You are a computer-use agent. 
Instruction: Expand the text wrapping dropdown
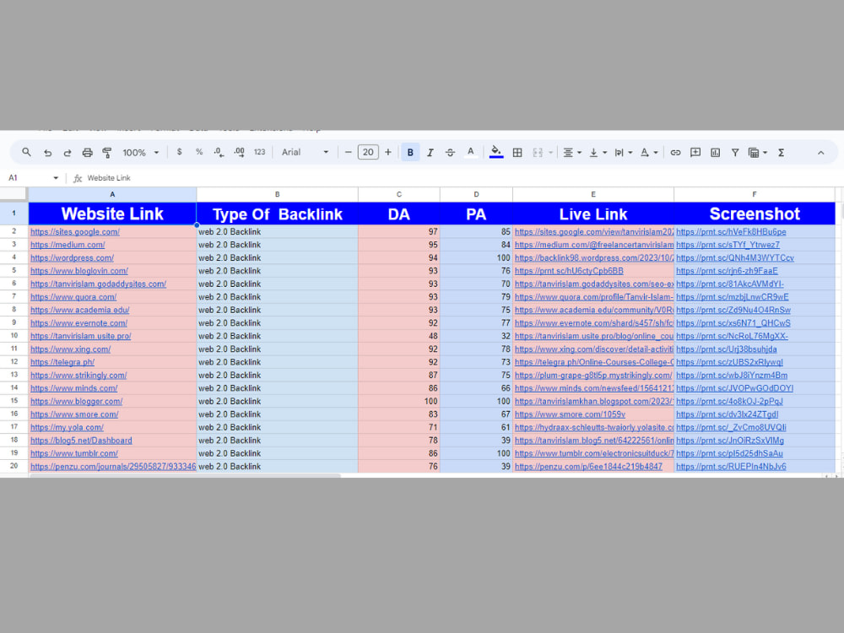coord(630,153)
